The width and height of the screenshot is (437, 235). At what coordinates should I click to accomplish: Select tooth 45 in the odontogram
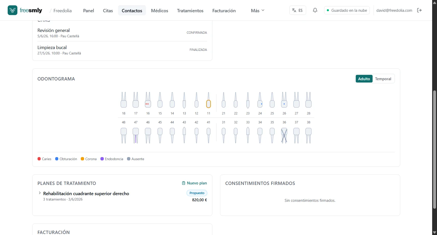point(160,135)
